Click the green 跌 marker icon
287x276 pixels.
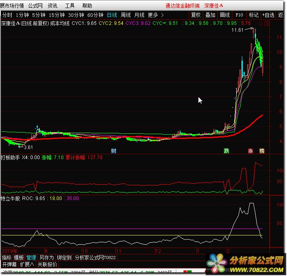[227, 151]
